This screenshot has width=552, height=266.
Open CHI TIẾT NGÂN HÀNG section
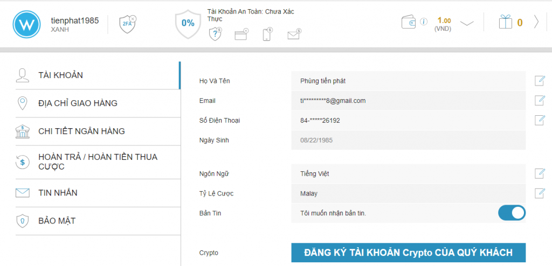pos(98,131)
